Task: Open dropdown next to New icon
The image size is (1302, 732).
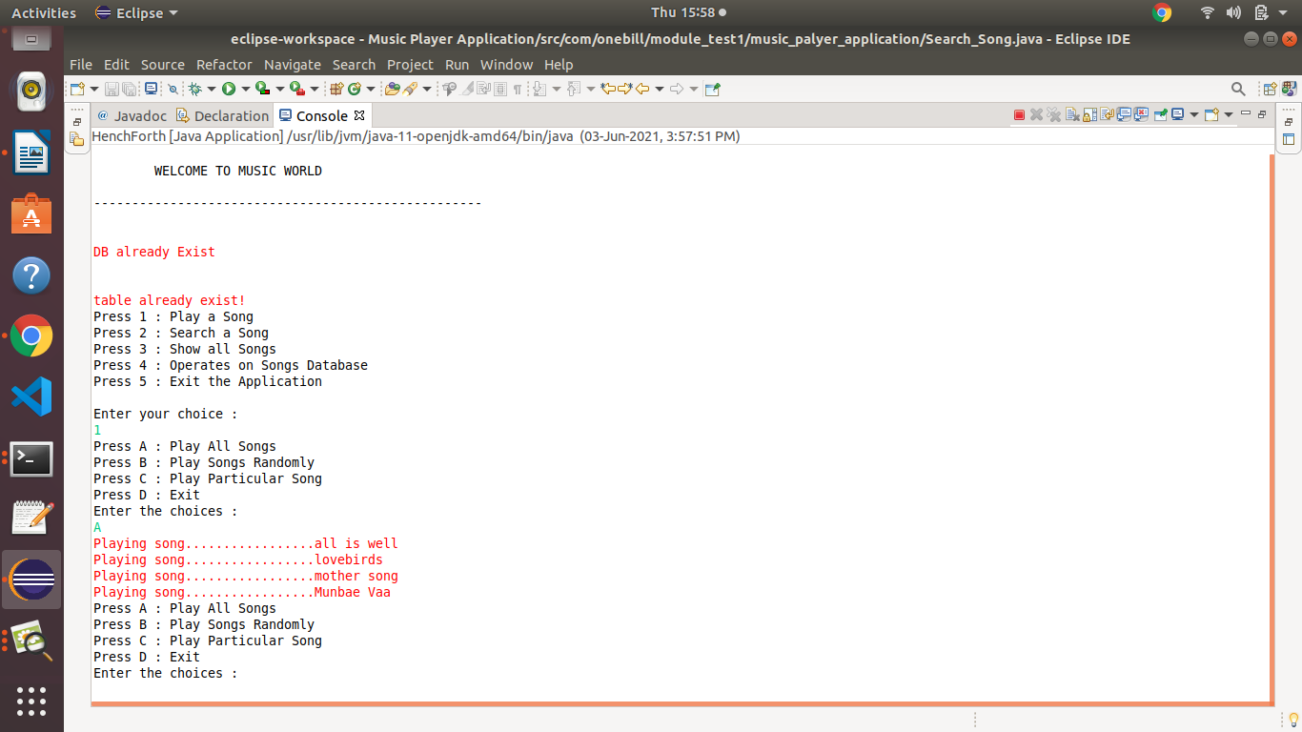Action: 94,89
